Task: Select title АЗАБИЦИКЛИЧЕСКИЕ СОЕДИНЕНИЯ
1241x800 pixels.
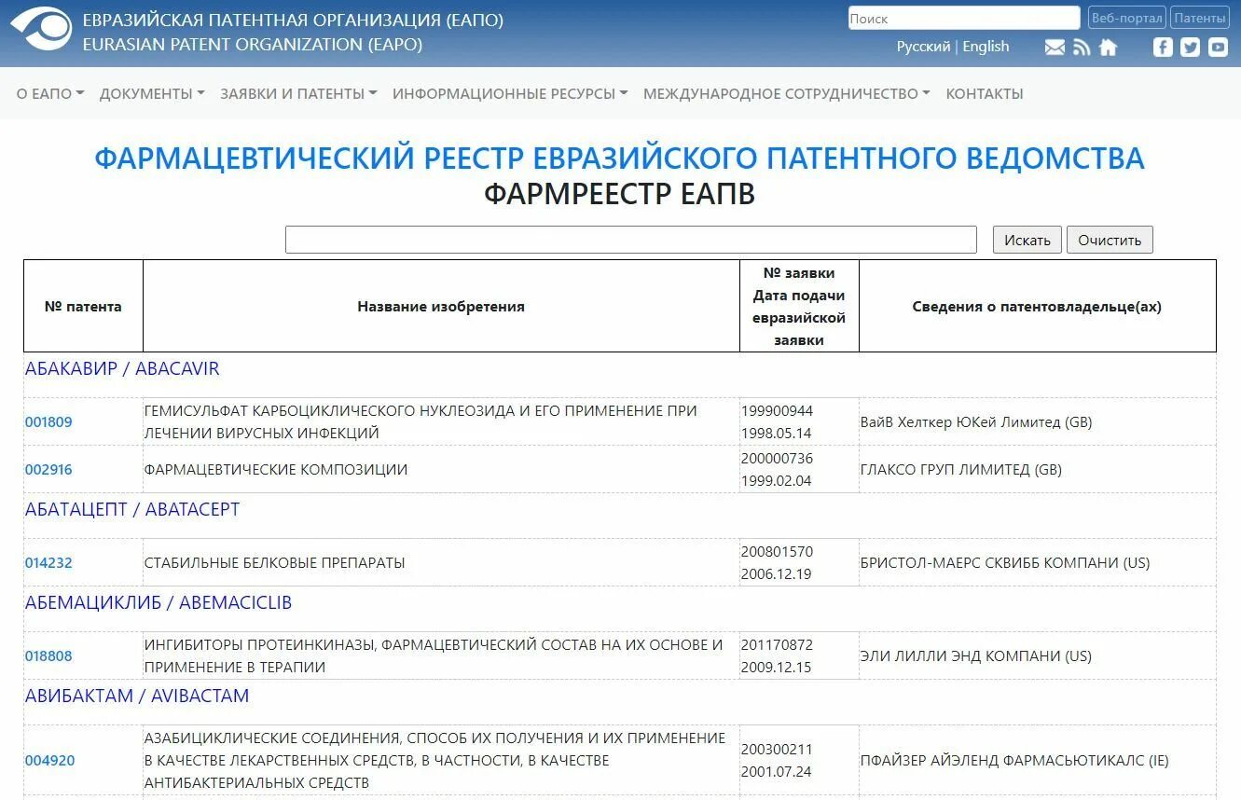Action: 434,760
